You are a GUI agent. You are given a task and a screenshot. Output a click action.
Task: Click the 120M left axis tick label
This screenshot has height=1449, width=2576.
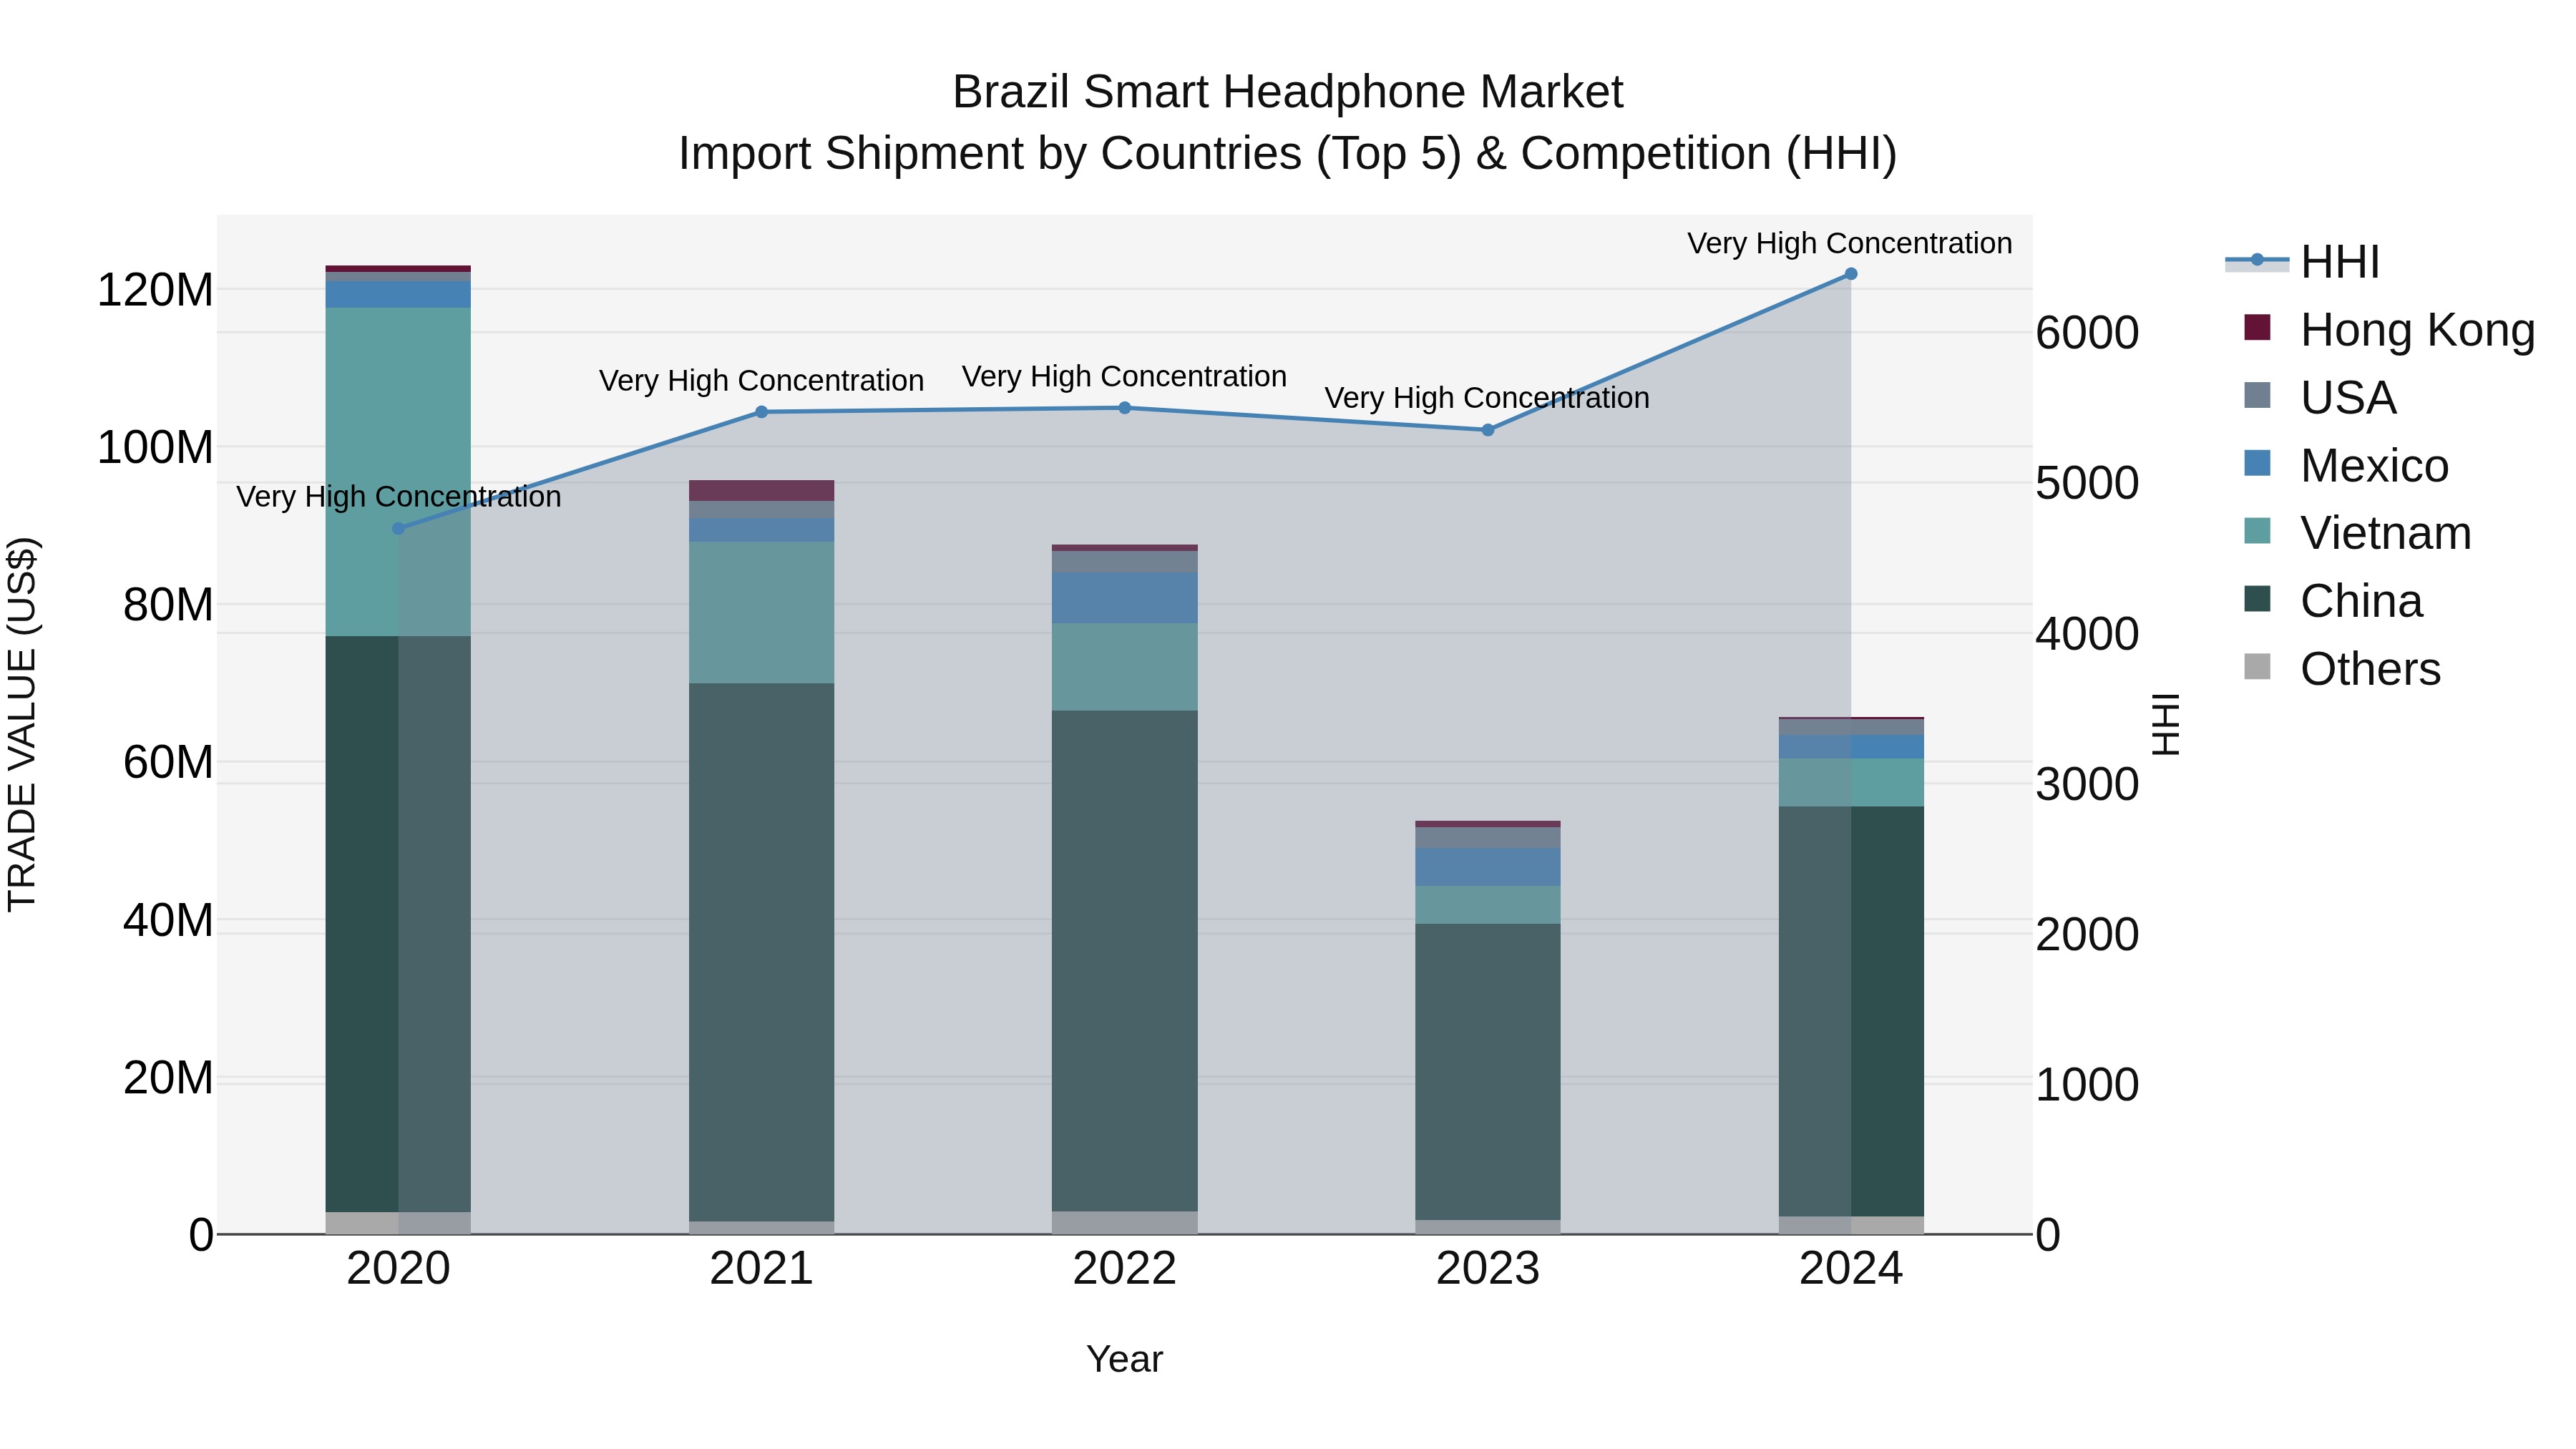155,290
